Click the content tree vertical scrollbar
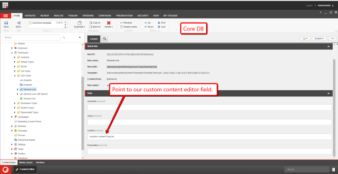The width and height of the screenshot is (338, 174). click(82, 114)
